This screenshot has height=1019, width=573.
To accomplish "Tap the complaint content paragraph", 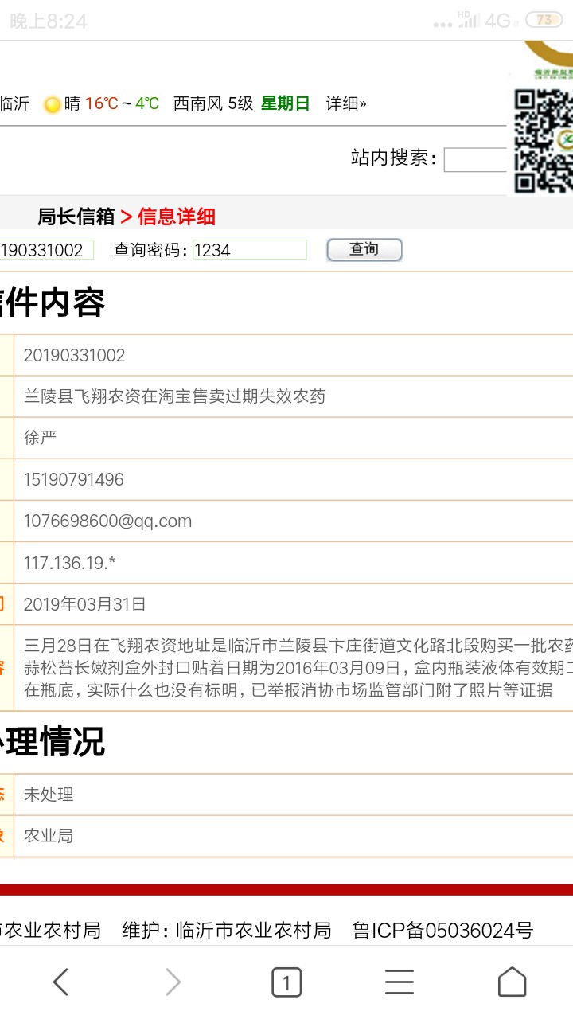I will 298,667.
